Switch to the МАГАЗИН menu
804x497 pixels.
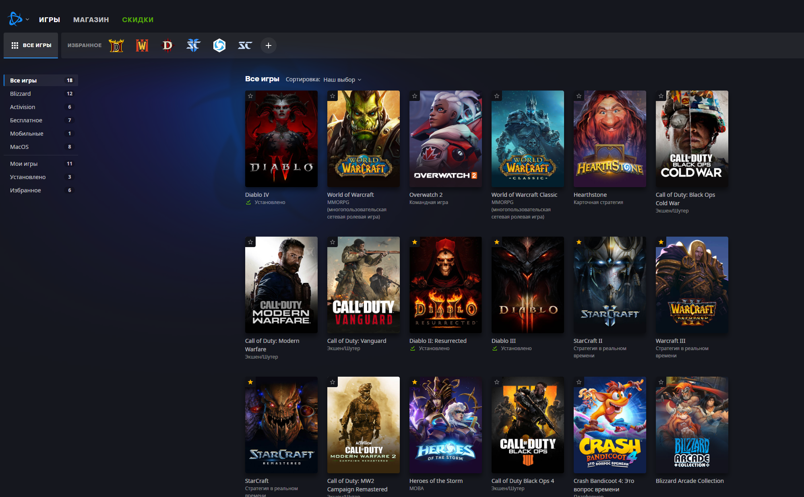[x=91, y=19]
